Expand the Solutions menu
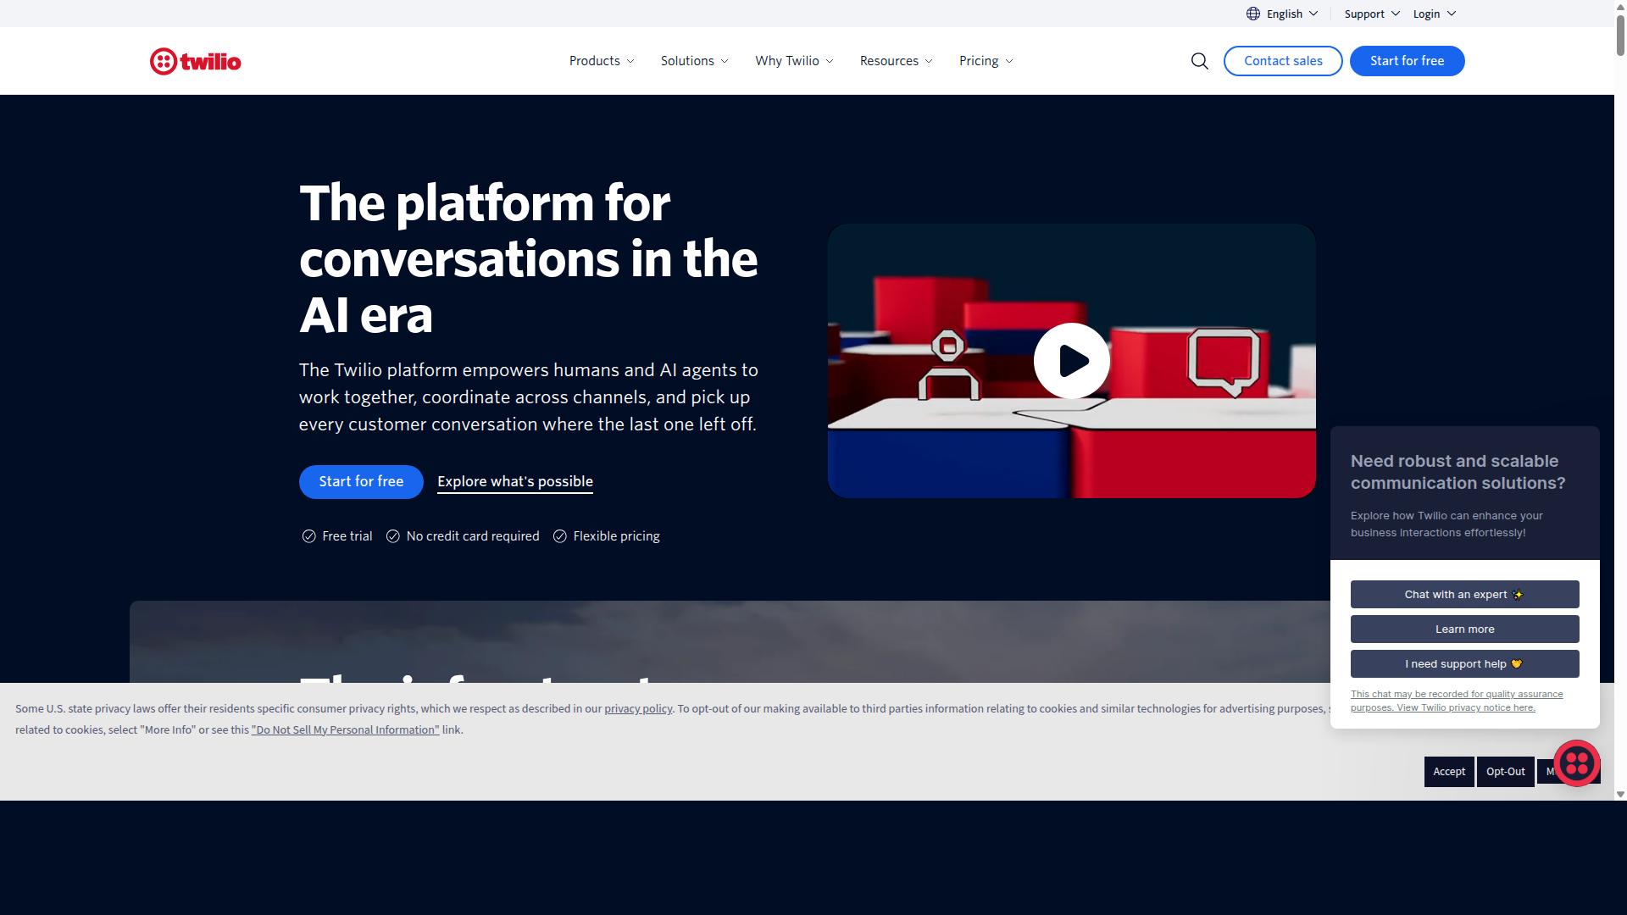1627x915 pixels. [x=695, y=61]
